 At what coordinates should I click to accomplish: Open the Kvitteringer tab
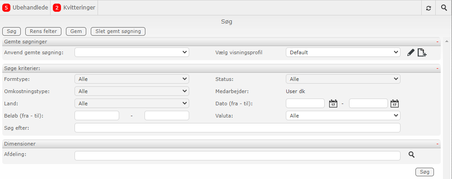click(x=74, y=8)
